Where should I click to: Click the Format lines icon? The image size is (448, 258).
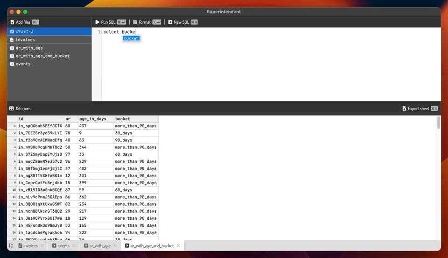coord(135,22)
